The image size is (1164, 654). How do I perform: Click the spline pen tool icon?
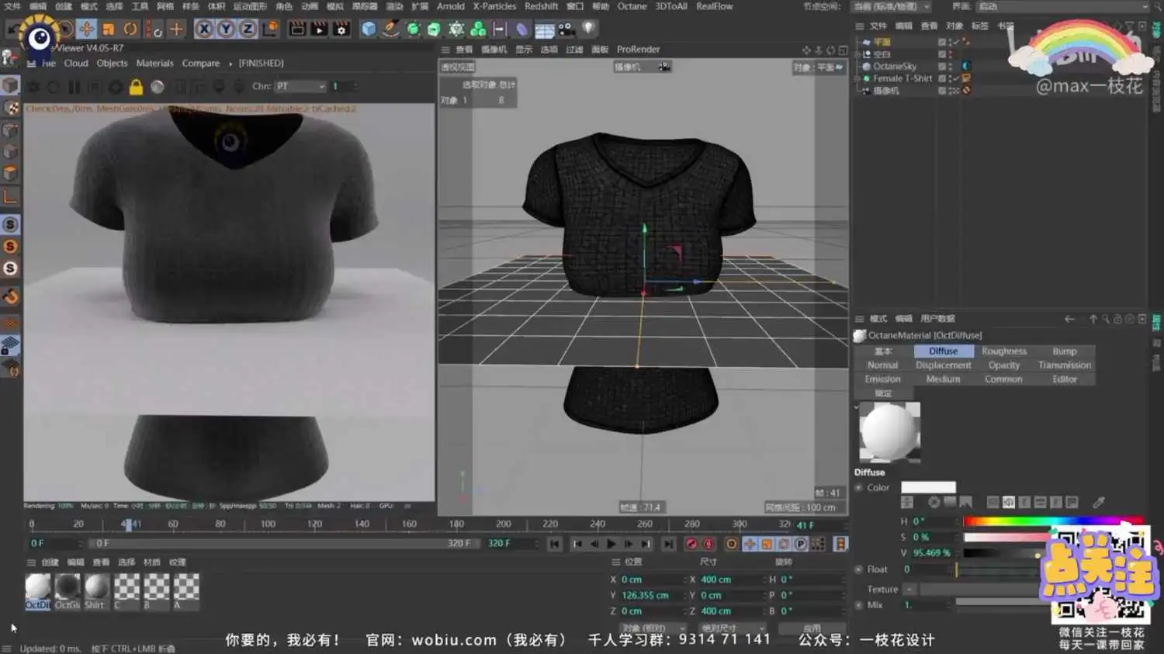391,29
